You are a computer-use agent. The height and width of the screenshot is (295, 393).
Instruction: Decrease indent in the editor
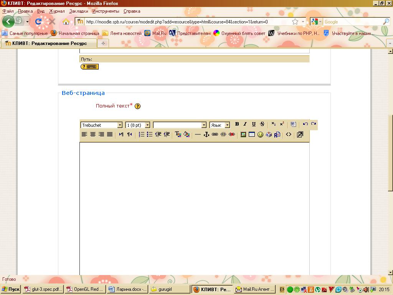(158, 134)
